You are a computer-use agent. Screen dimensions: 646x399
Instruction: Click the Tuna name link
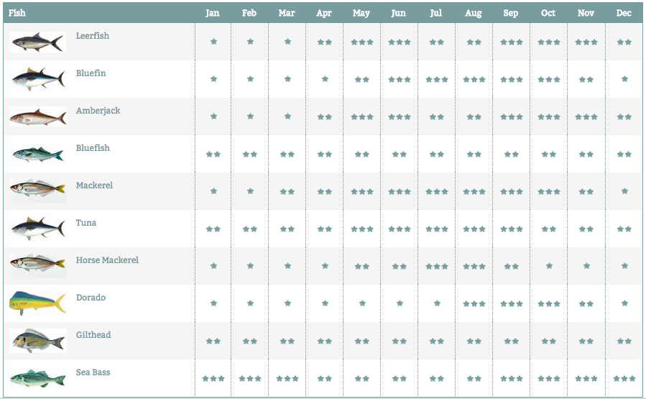pyautogui.click(x=86, y=223)
